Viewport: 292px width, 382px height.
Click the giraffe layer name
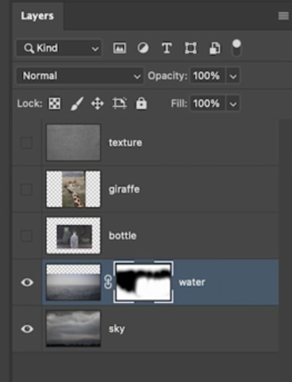pos(124,189)
